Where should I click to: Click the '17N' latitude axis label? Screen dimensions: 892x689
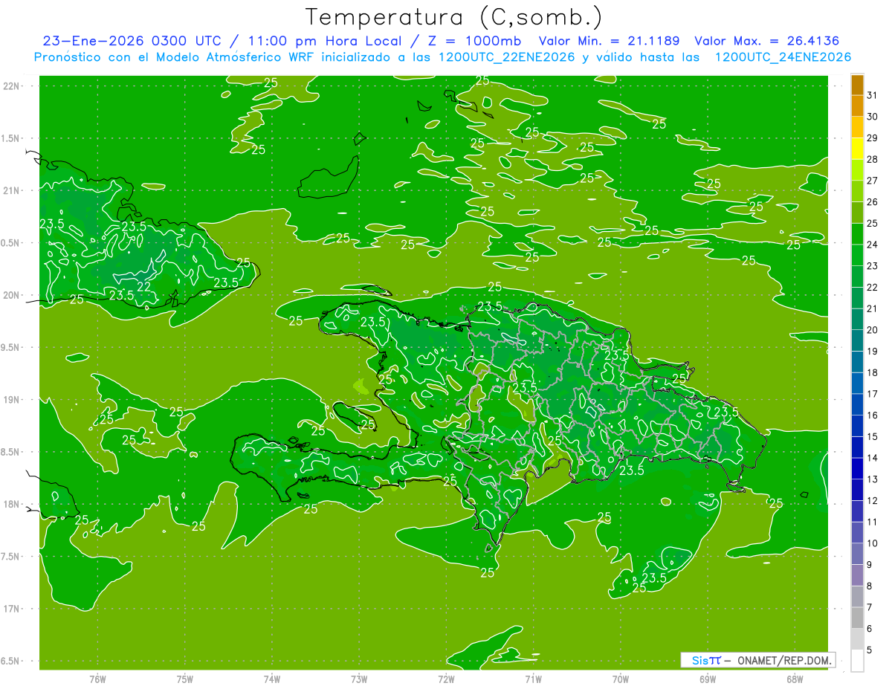pos(11,609)
